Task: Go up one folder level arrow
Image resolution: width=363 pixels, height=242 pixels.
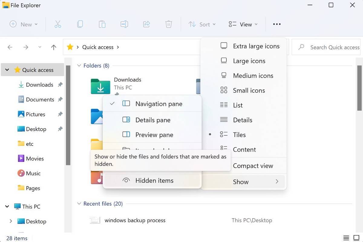Action: click(54, 47)
